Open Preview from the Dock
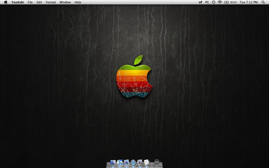269x168 pixels. (140, 162)
